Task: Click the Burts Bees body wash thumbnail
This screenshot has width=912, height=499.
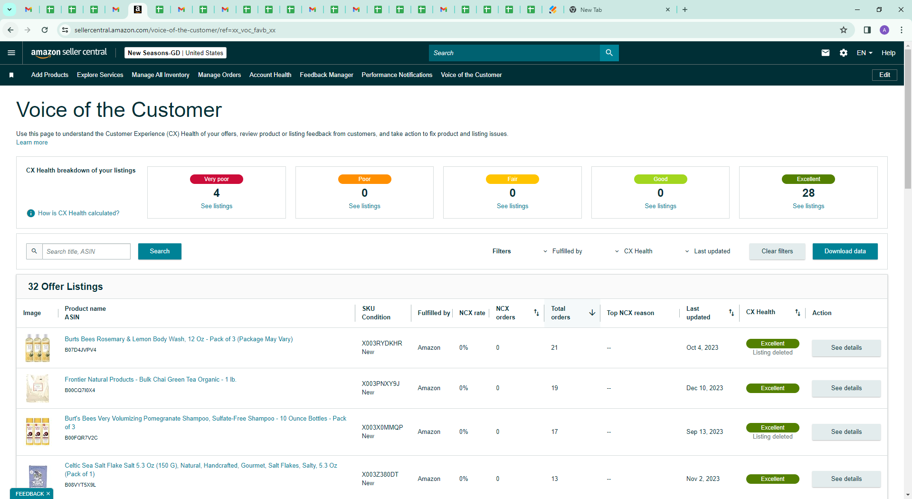Action: [x=38, y=348]
